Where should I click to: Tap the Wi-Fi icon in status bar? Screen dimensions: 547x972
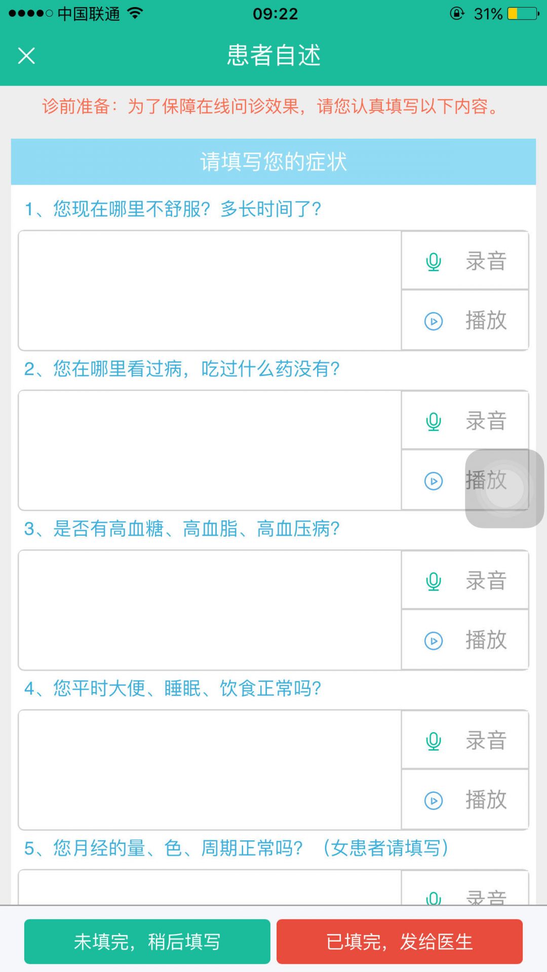(135, 14)
